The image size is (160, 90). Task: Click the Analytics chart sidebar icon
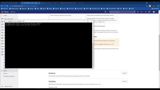[2, 46]
